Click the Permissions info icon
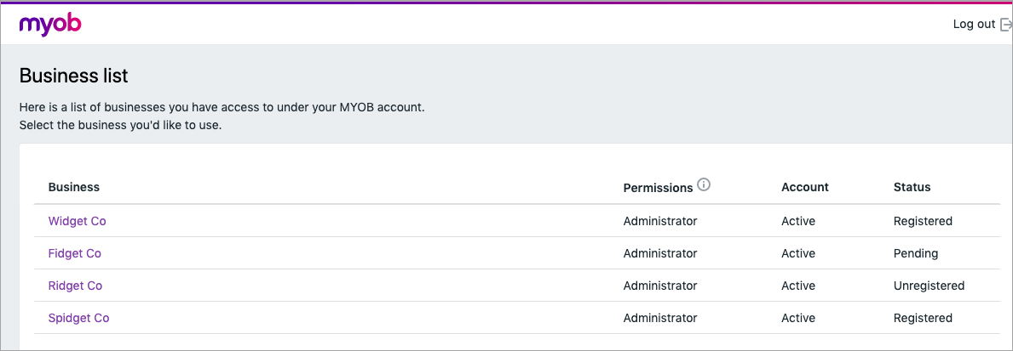 tap(703, 185)
